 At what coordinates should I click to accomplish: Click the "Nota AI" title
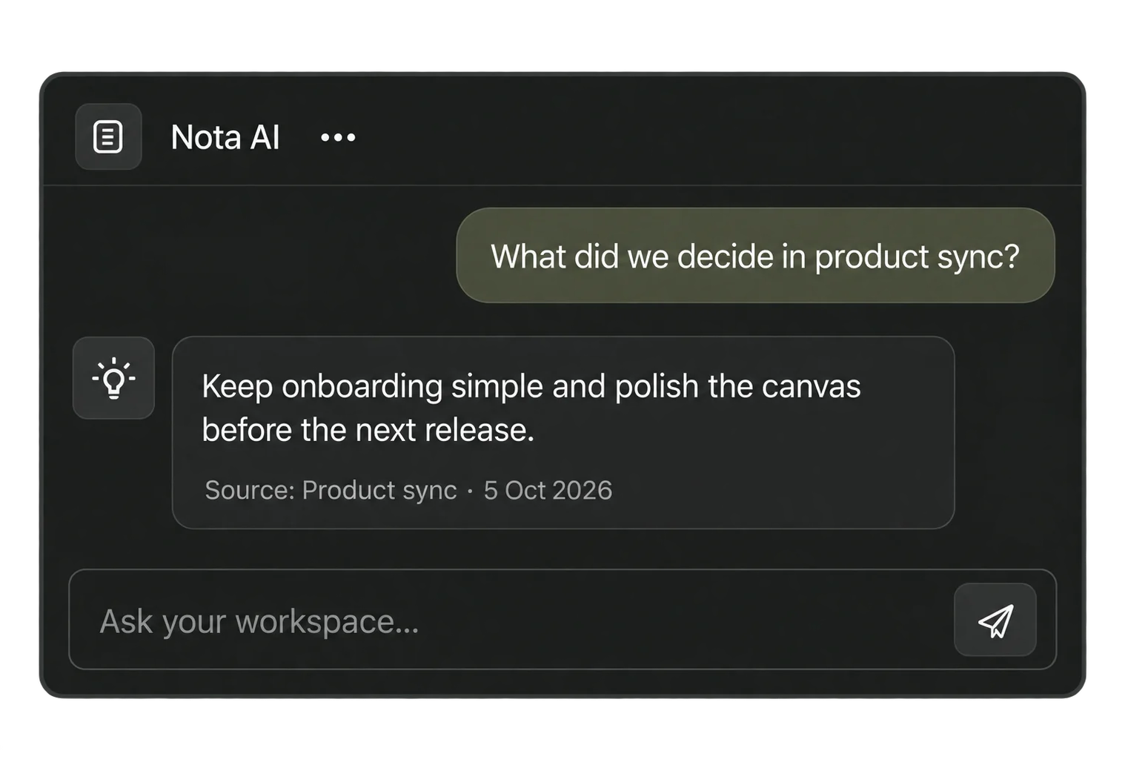pos(225,137)
